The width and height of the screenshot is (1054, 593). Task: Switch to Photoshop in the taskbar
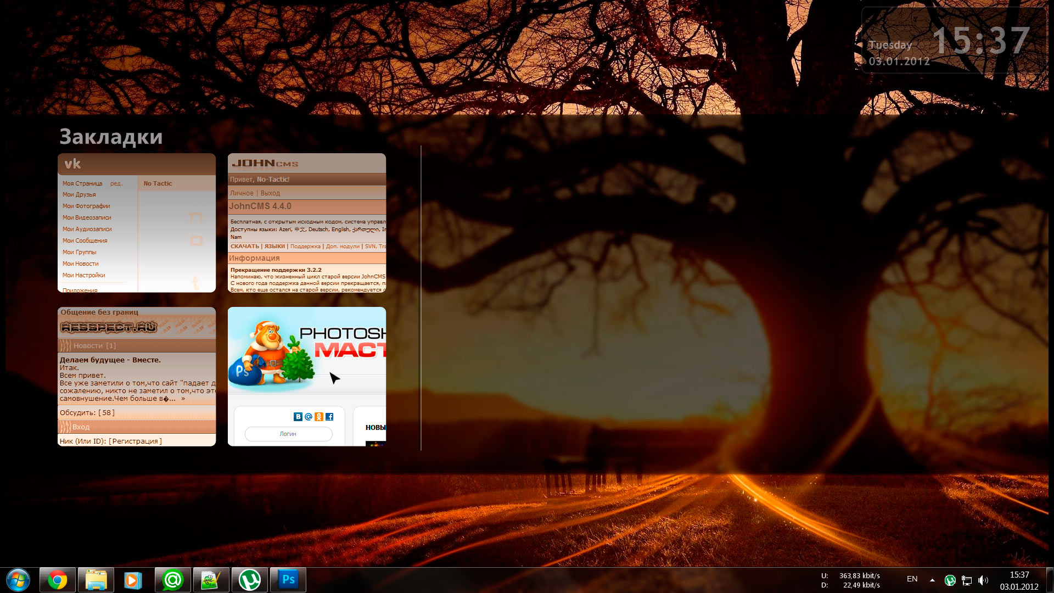[288, 580]
